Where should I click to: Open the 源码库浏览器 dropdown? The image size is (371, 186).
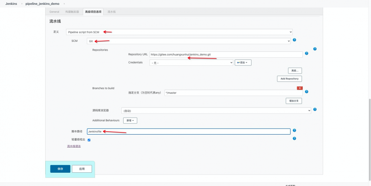pyautogui.click(x=216, y=111)
